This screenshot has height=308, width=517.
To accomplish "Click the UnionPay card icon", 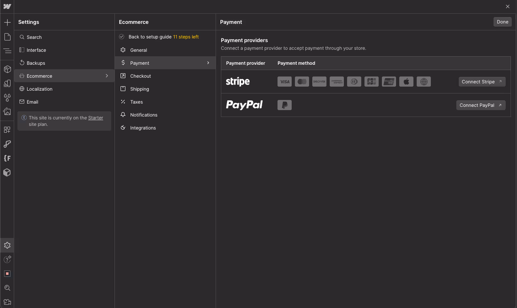I will point(389,82).
